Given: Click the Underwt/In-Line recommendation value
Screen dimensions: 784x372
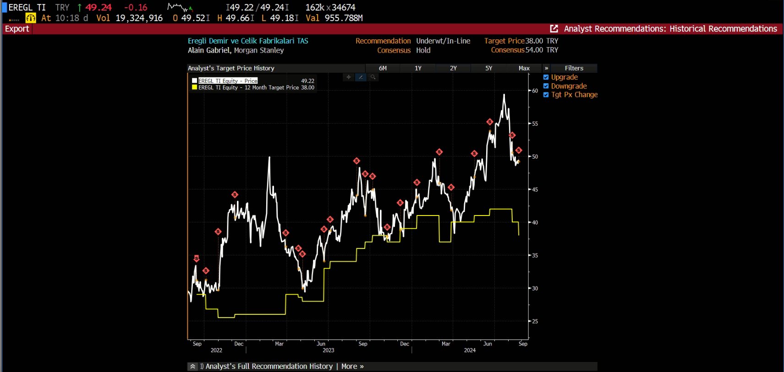Looking at the screenshot, I should click(443, 41).
